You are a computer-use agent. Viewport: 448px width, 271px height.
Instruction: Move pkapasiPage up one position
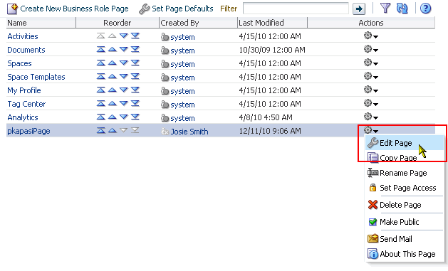point(113,130)
